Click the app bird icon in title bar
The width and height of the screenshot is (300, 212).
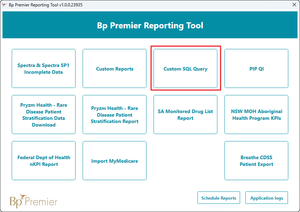click(x=4, y=5)
